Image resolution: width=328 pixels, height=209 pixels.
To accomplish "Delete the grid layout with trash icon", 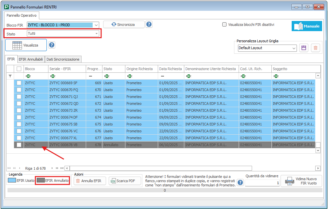I will pos(315,48).
